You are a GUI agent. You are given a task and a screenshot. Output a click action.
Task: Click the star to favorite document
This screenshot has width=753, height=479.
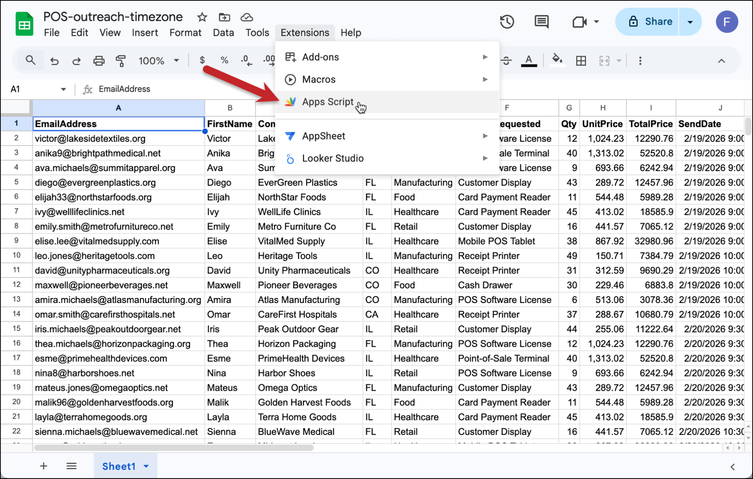(202, 17)
